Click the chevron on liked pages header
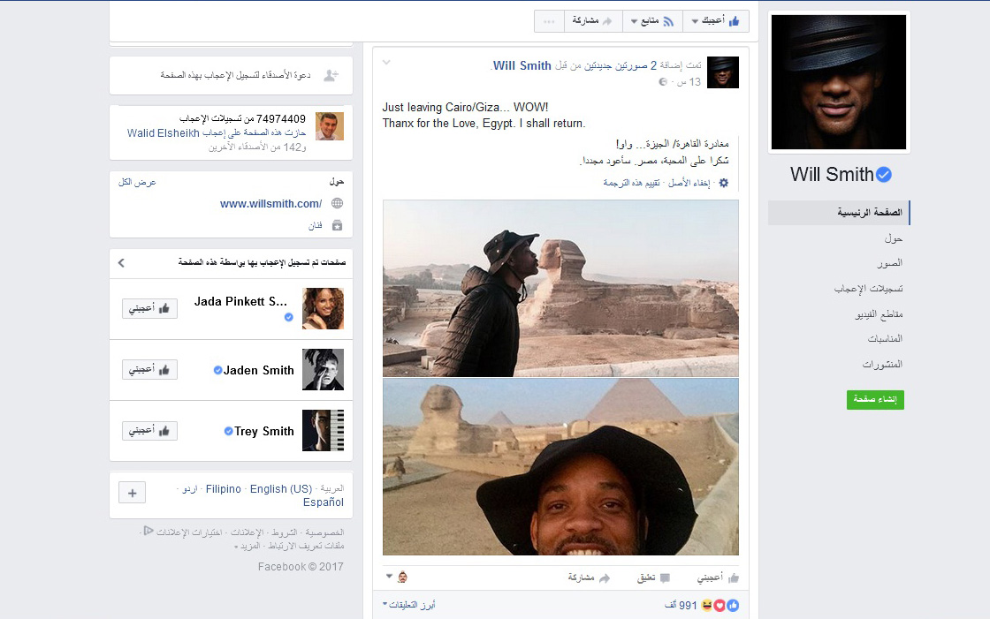Screen dimensions: 990x619 [121, 262]
